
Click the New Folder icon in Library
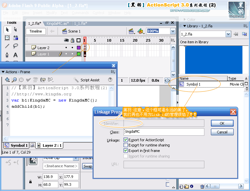pyautogui.click(x=186, y=186)
